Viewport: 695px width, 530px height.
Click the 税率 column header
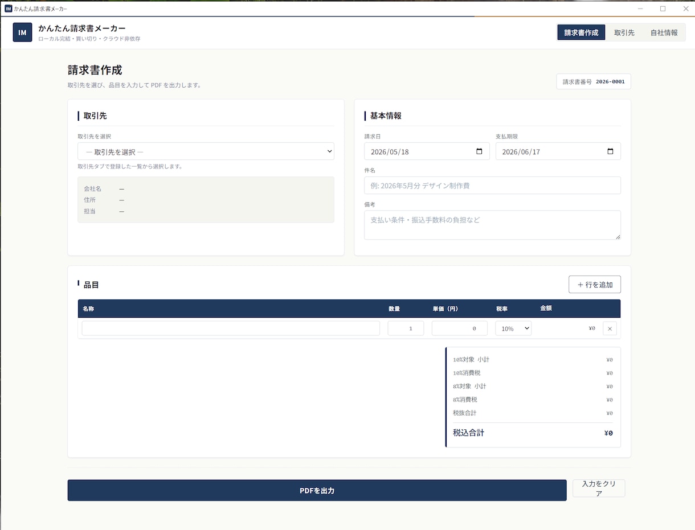click(502, 309)
